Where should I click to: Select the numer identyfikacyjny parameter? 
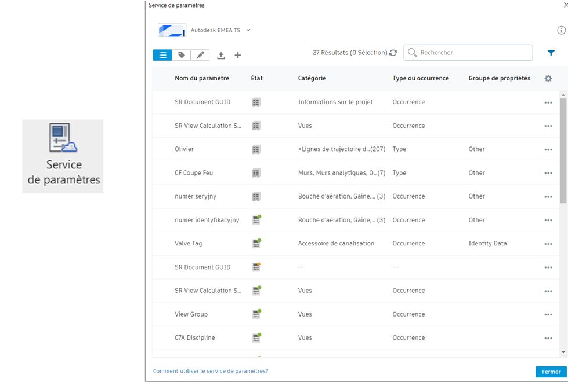(207, 220)
